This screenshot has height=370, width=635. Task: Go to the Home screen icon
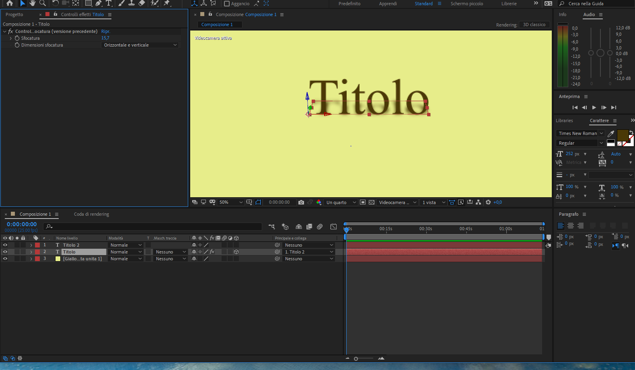click(10, 3)
